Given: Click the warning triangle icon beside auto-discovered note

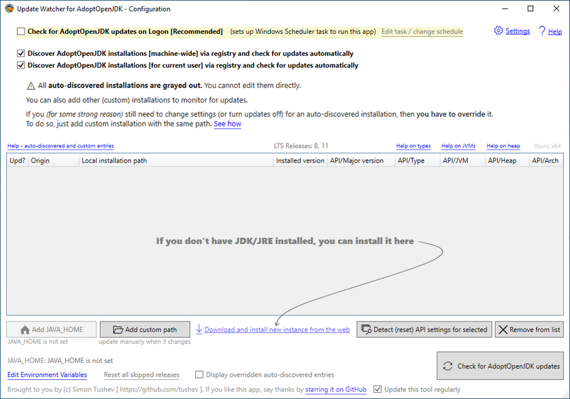Looking at the screenshot, I should 31,86.
